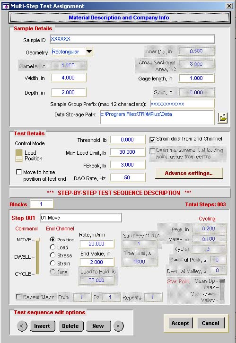The image size is (236, 343).
Task: Open Advance settings
Action: [x=189, y=173]
